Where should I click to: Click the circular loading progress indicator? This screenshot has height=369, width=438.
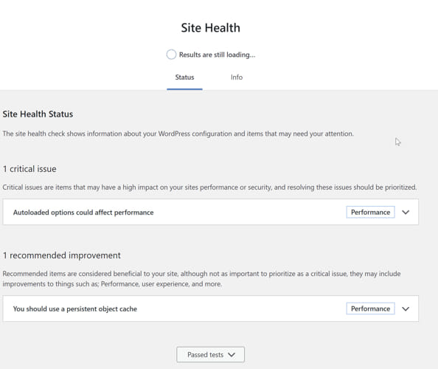point(171,55)
